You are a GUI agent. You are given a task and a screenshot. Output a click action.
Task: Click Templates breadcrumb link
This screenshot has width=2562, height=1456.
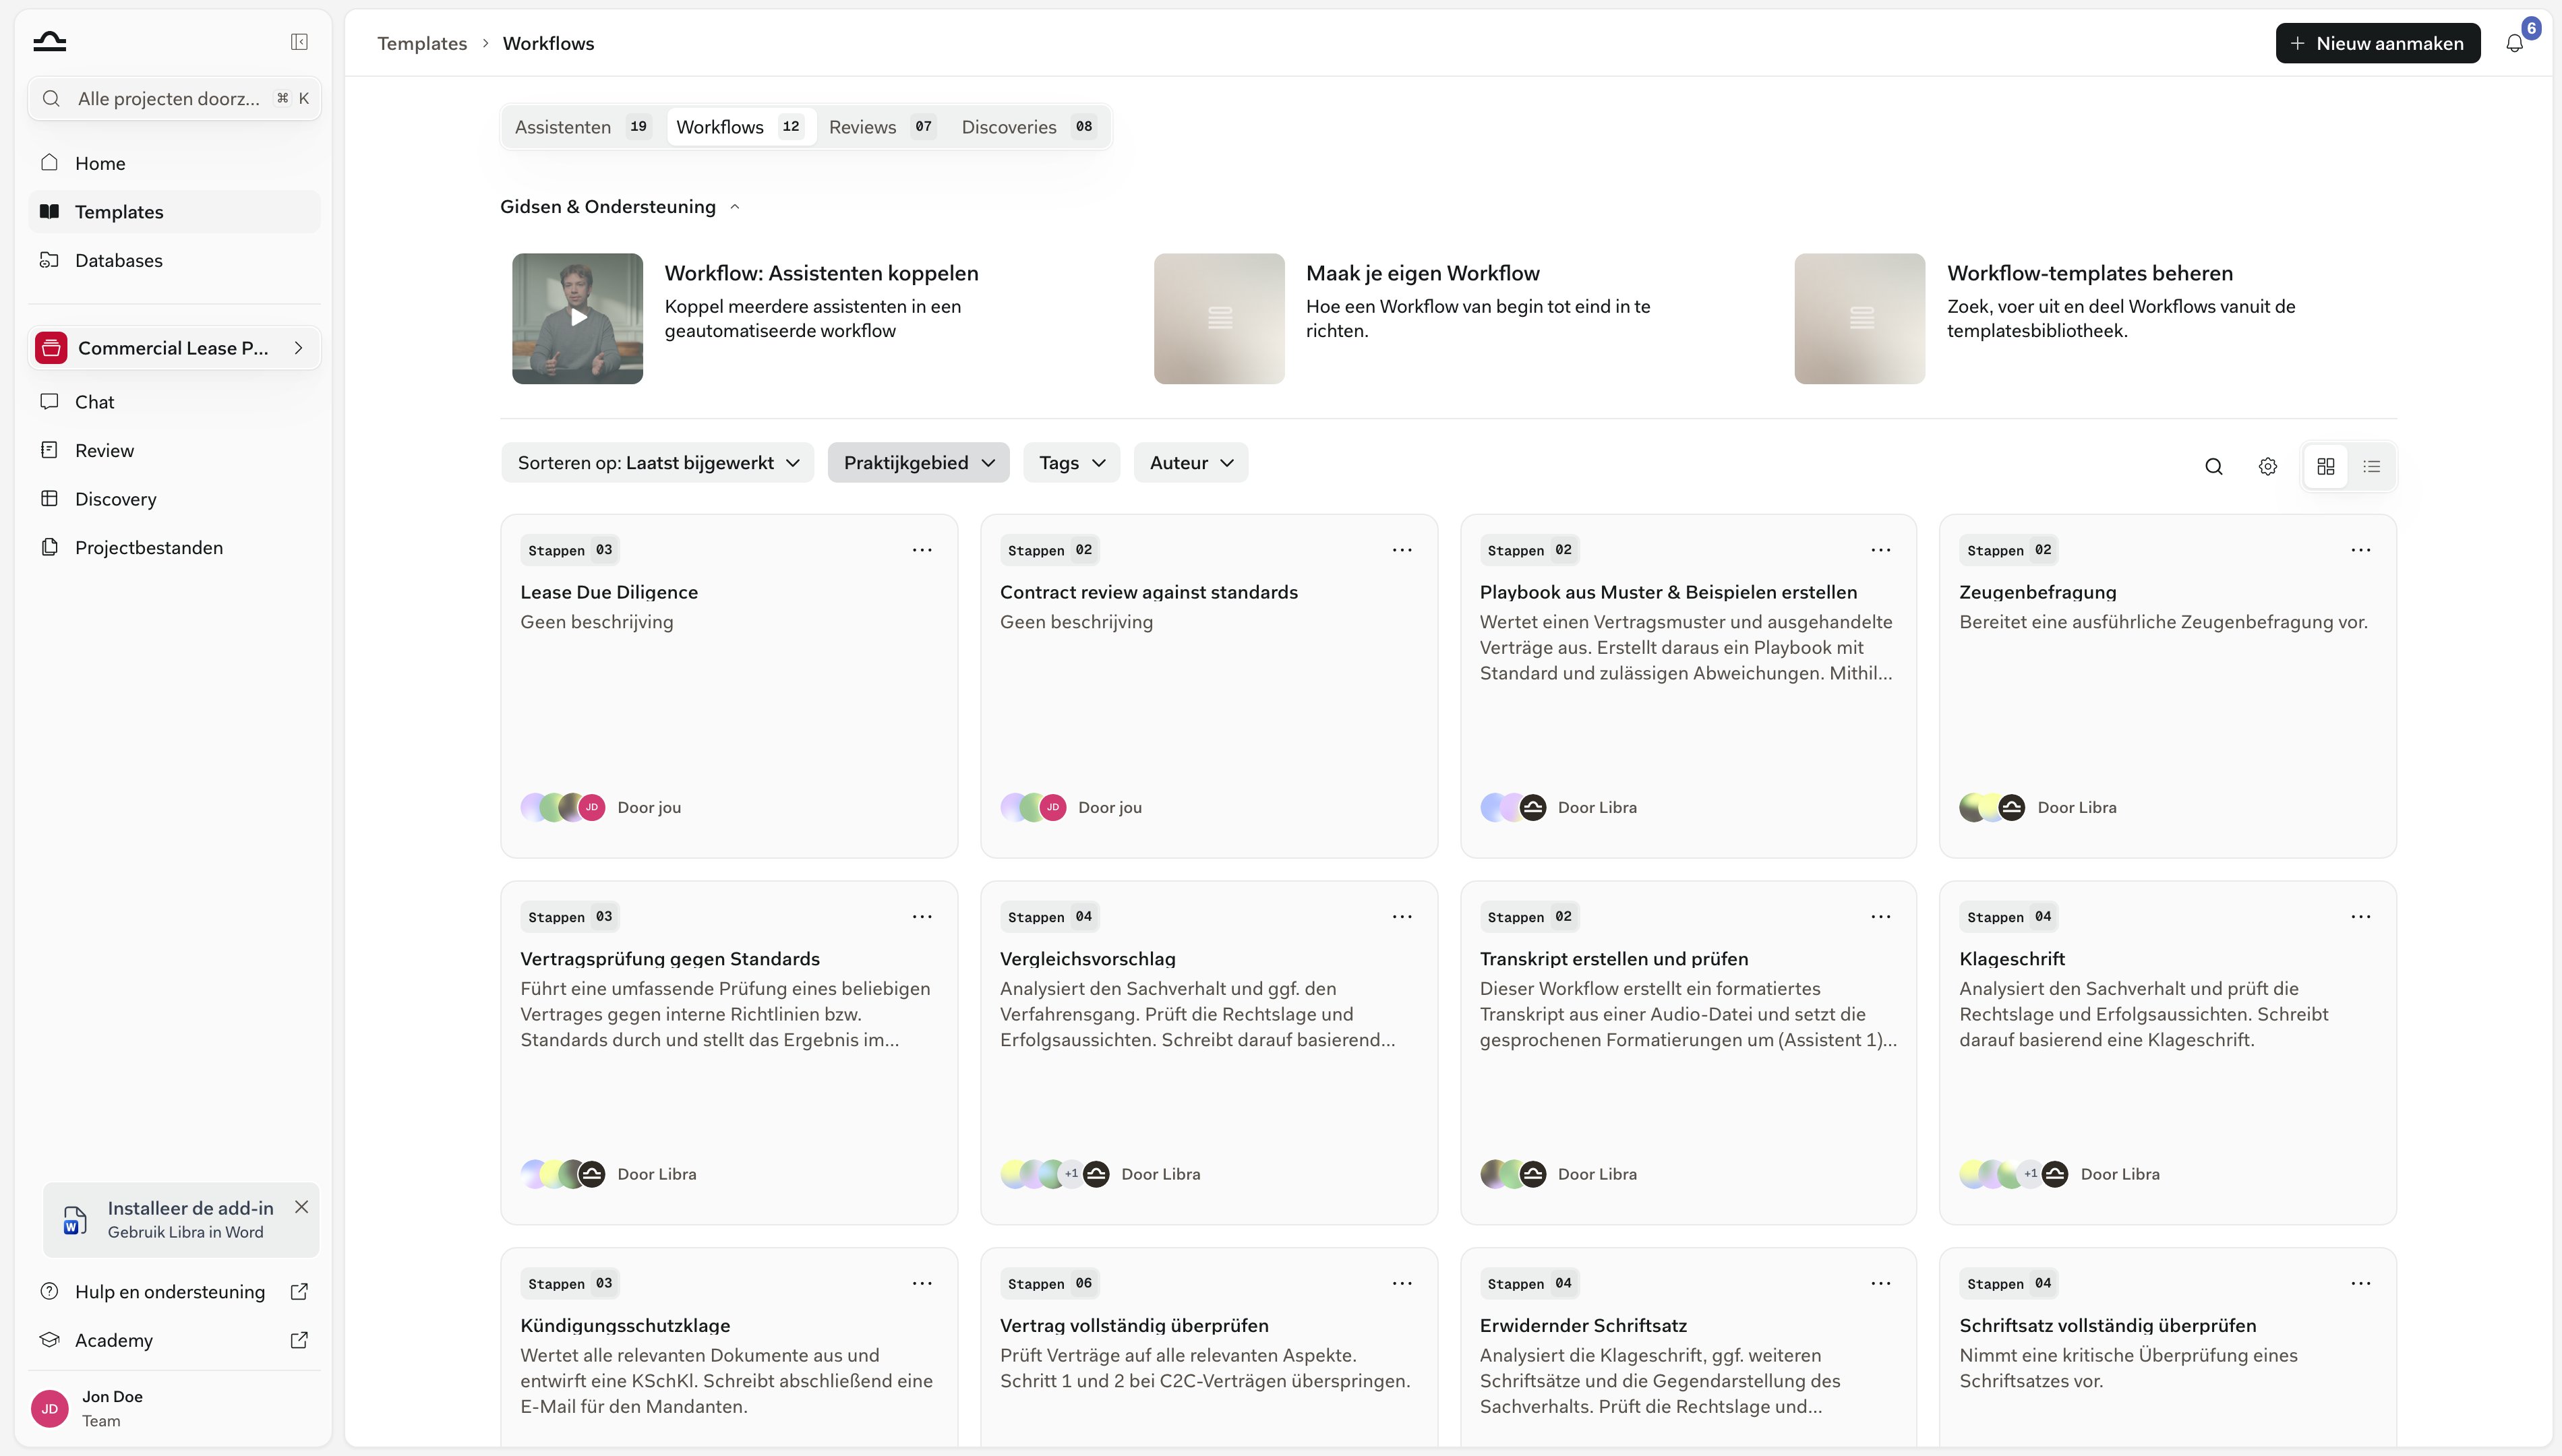pyautogui.click(x=422, y=43)
